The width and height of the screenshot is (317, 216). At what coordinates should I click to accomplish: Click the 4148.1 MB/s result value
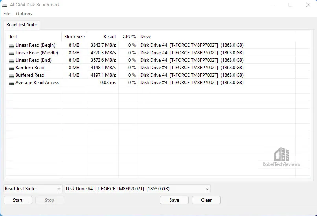103,68
